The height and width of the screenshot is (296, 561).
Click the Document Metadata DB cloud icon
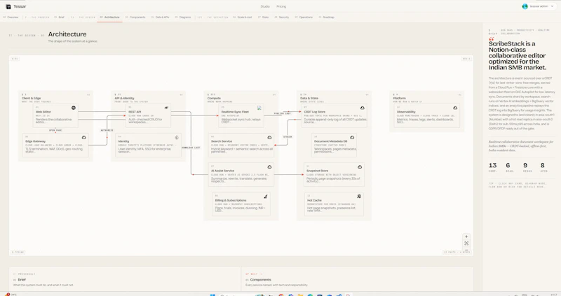tap(352, 137)
